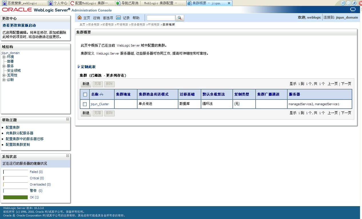This screenshot has width=362, height=219.
Task: Switch to 百度搜索_weblogic browser tab
Action: click(23, 3)
